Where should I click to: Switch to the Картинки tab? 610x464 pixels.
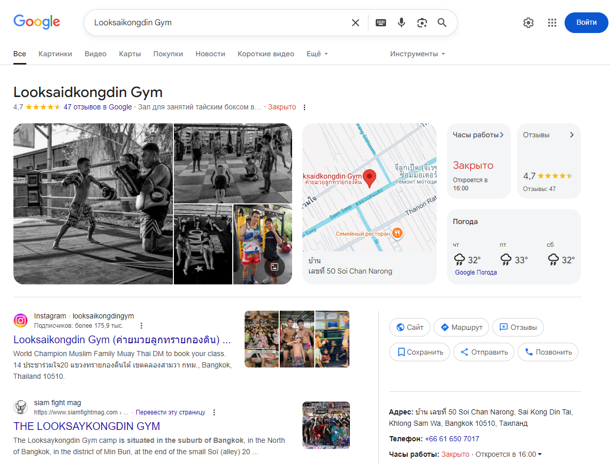coord(55,54)
